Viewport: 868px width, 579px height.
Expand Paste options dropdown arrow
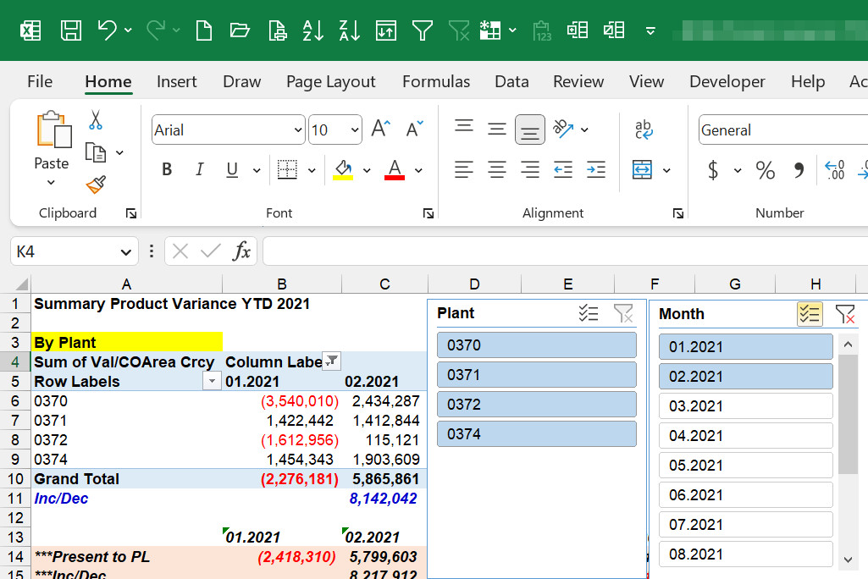coord(51,183)
